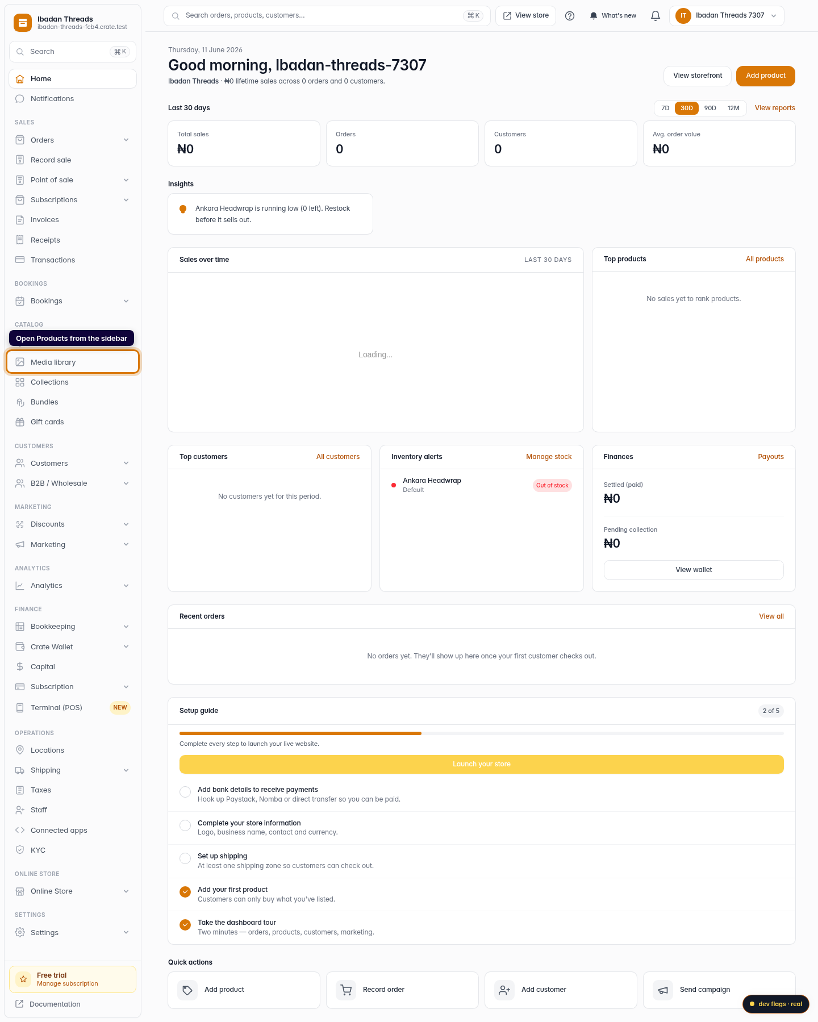Screen dimensions: 818x1022
Task: Check the Set up shipping step circle
Action: [x=185, y=858]
